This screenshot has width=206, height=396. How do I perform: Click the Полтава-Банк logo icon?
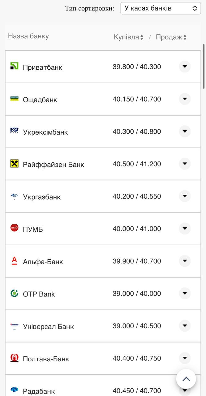14,358
